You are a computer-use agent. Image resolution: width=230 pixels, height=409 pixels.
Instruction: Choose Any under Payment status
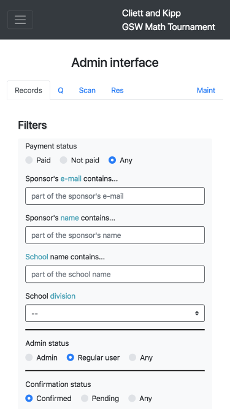112,160
